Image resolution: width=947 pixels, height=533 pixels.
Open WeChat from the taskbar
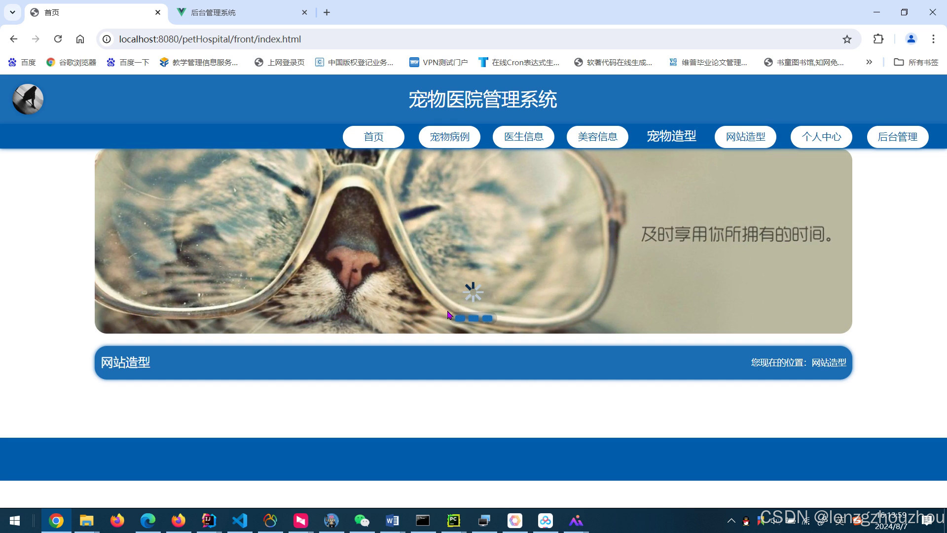coord(362,521)
